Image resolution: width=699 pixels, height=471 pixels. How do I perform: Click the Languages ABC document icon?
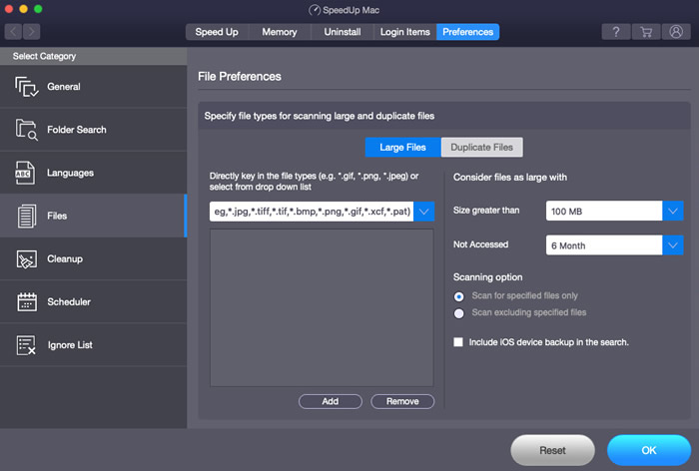pyautogui.click(x=25, y=173)
